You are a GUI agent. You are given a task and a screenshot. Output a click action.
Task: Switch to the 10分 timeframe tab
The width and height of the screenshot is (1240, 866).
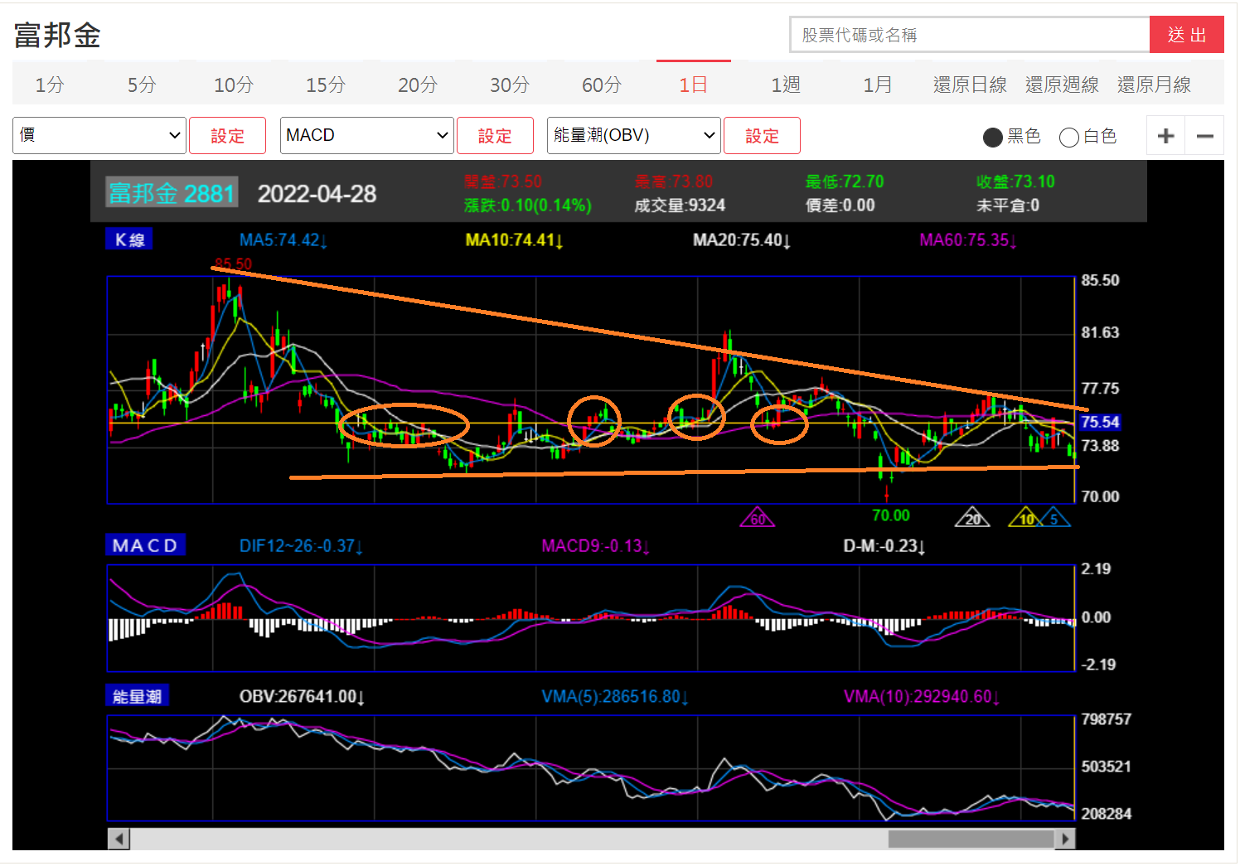pyautogui.click(x=234, y=85)
